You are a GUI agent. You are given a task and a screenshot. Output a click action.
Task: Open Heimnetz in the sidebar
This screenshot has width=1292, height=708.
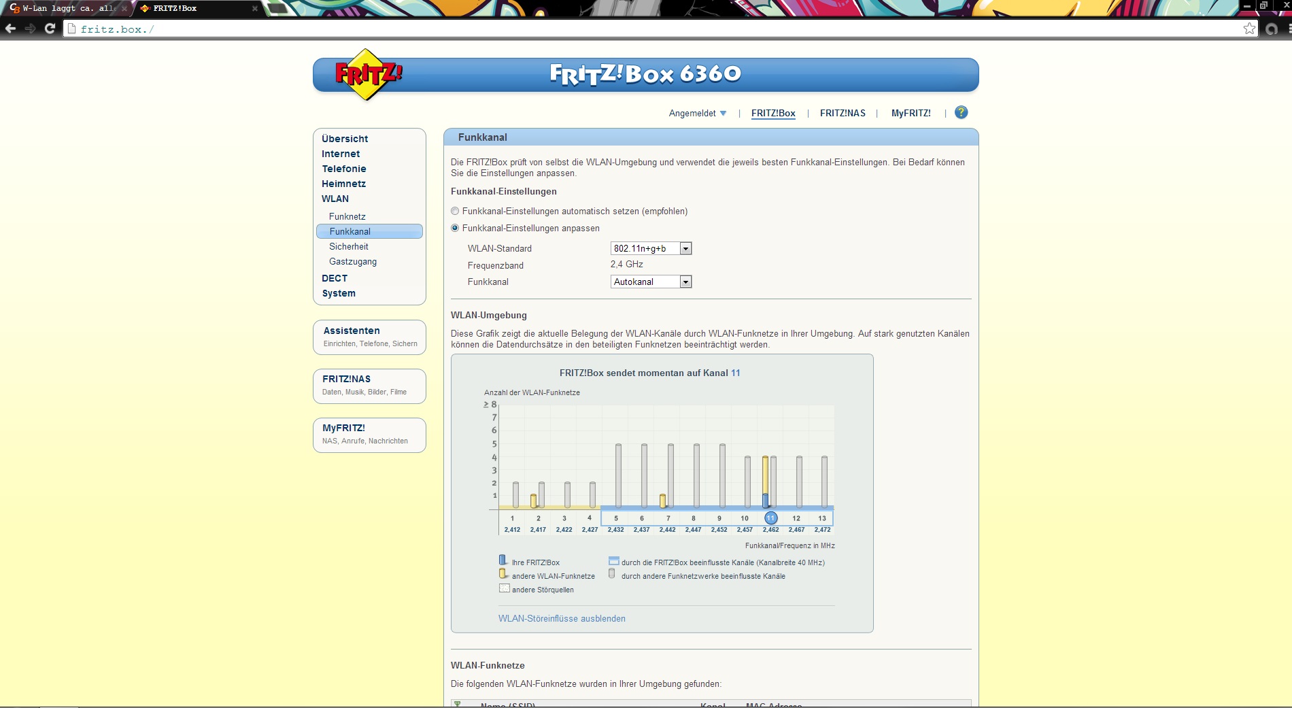pos(343,184)
